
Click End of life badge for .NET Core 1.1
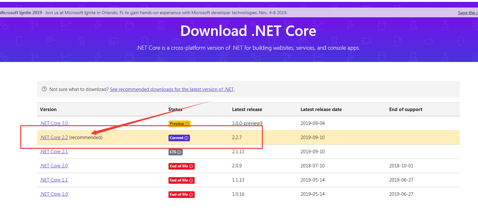click(181, 180)
